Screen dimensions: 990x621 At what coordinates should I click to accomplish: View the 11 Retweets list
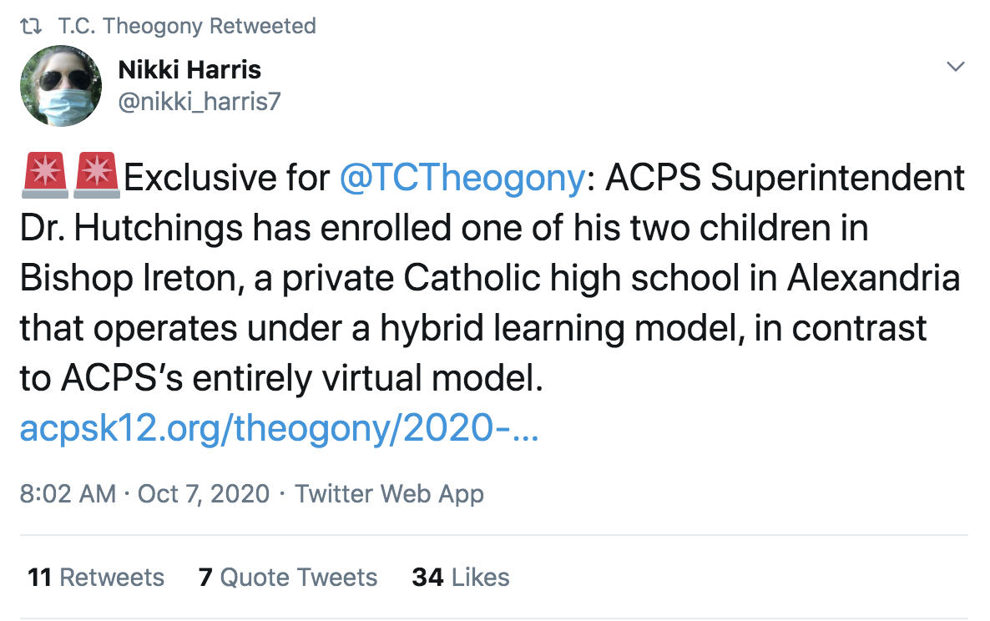[x=96, y=577]
